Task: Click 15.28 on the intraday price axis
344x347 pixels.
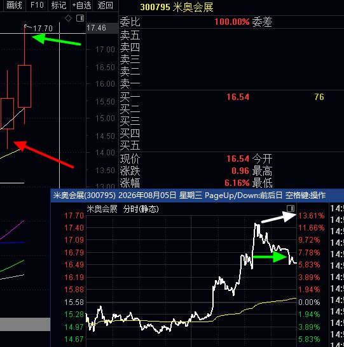Action: [x=74, y=315]
